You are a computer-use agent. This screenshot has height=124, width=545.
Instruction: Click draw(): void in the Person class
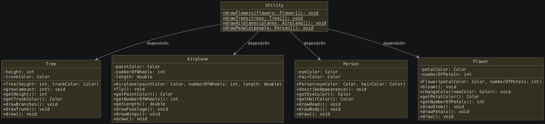[313, 114]
